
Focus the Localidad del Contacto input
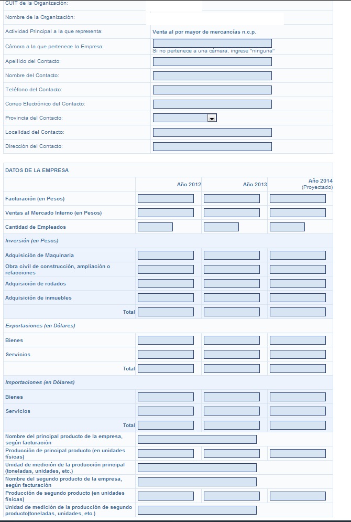point(212,132)
